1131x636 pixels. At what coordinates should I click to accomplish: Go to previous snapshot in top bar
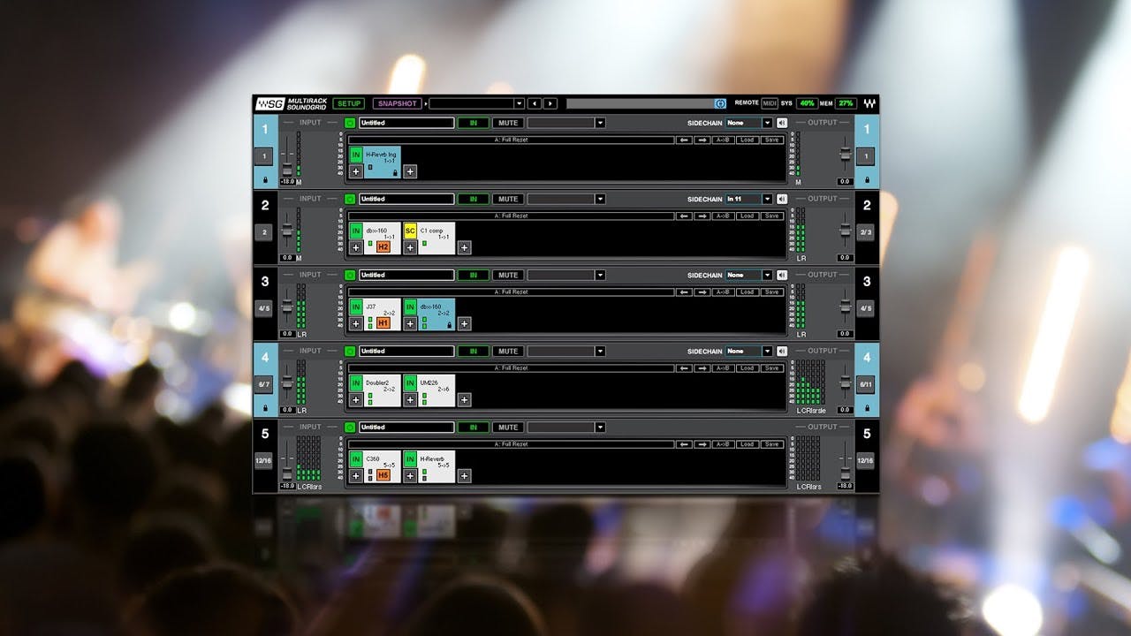(534, 103)
